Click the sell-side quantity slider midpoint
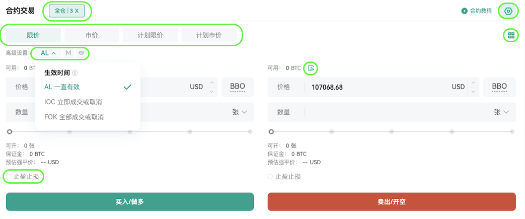 pos(392,132)
